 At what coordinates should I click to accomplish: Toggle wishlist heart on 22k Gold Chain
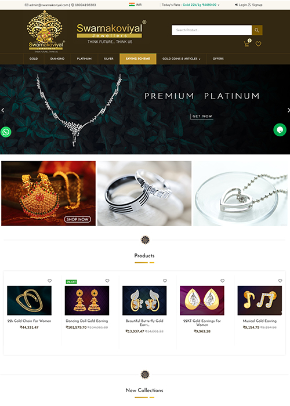[x=49, y=281]
